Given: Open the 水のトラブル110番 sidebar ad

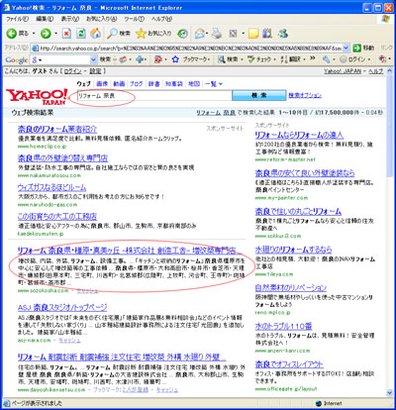Looking at the screenshot, I should 283,326.
